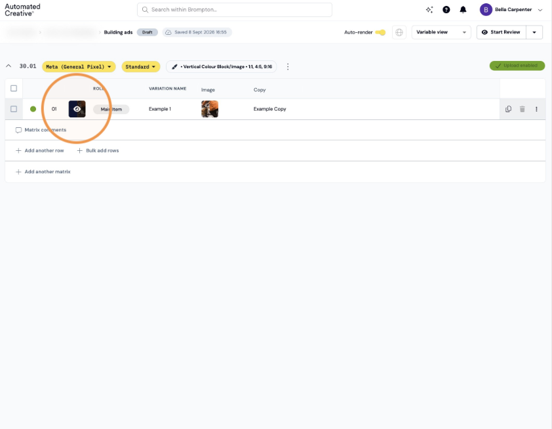Viewport: 552px width, 429px height.
Task: Click the Draft status badge
Action: coord(147,32)
